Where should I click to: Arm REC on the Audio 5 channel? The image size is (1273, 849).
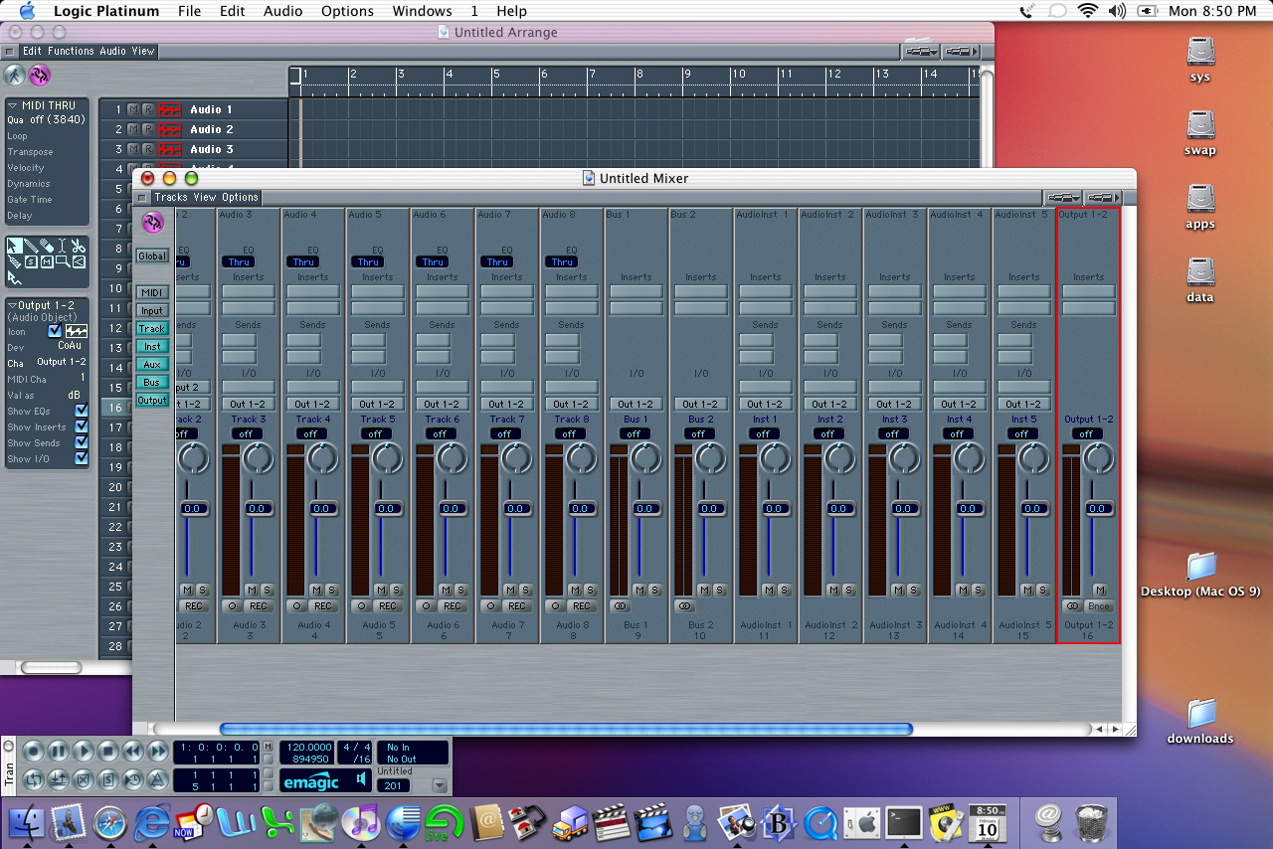point(388,606)
